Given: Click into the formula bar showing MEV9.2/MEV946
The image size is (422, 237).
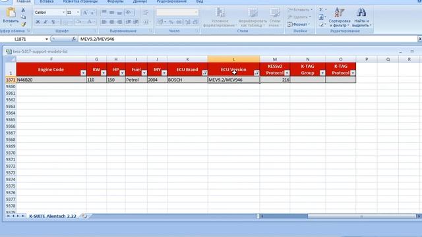Looking at the screenshot, I should pyautogui.click(x=248, y=39).
